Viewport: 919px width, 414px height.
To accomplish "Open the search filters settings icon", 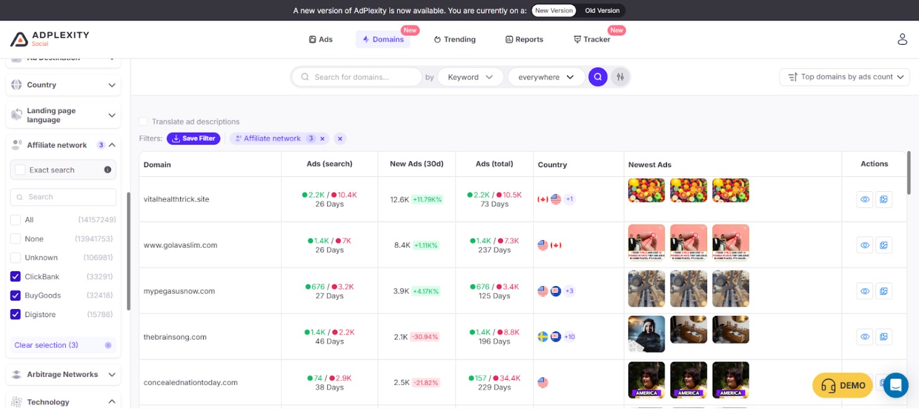I will pos(620,76).
